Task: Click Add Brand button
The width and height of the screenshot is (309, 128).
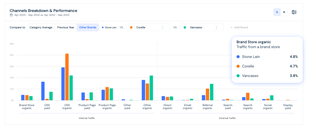Action: click(x=239, y=27)
